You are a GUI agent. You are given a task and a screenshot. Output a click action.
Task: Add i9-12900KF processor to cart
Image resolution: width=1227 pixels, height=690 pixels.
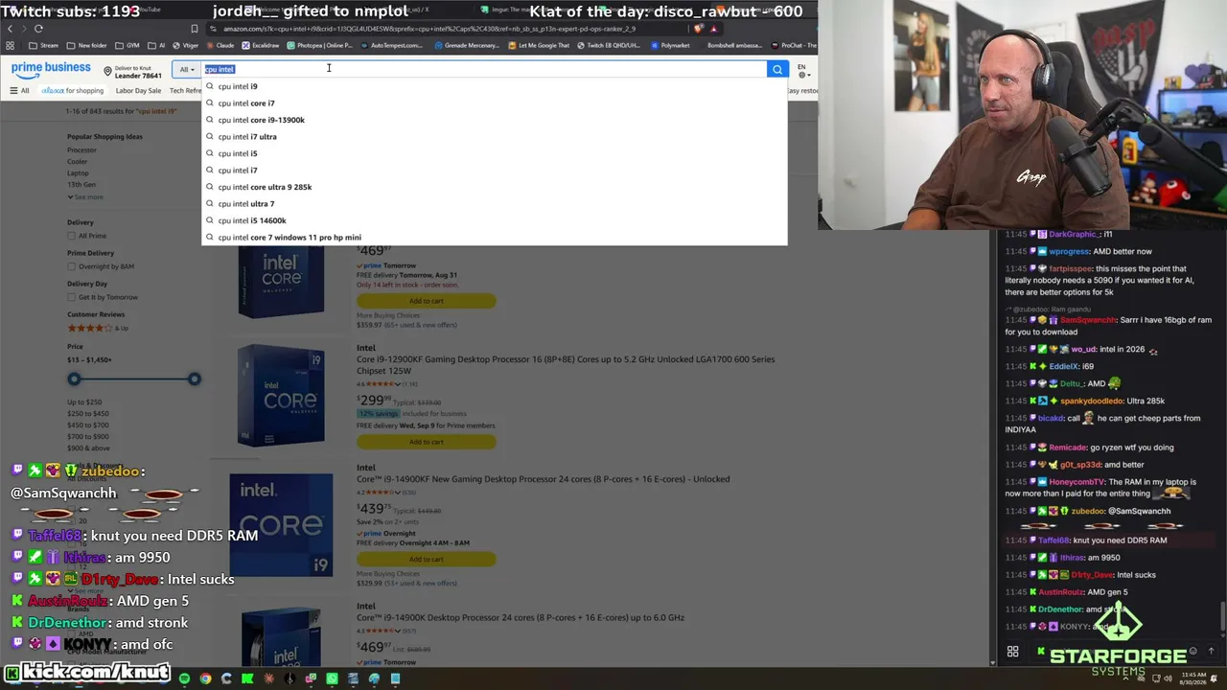tap(427, 442)
